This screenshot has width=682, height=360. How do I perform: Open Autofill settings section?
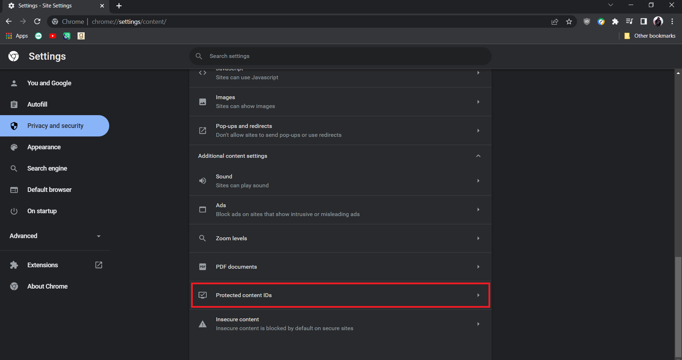point(55,104)
